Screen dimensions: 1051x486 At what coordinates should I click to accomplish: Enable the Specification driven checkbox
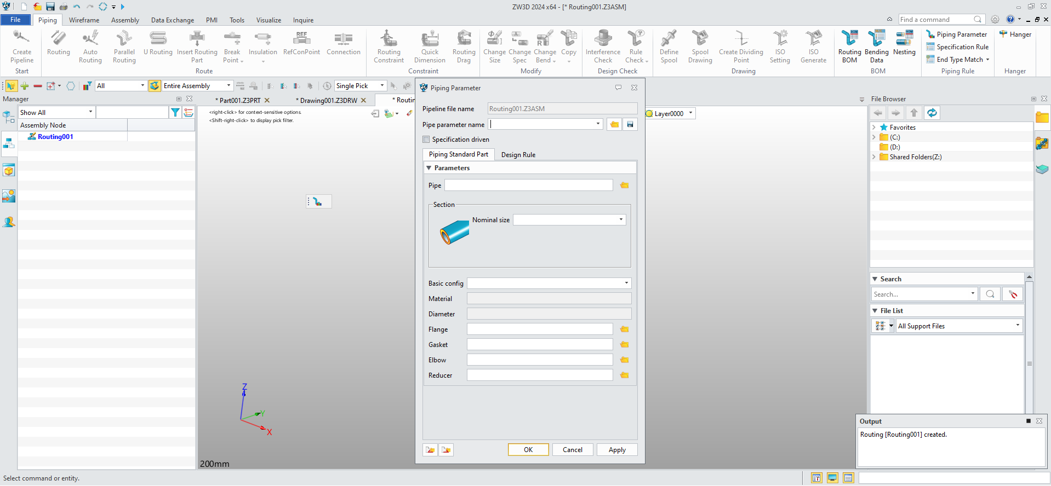426,140
